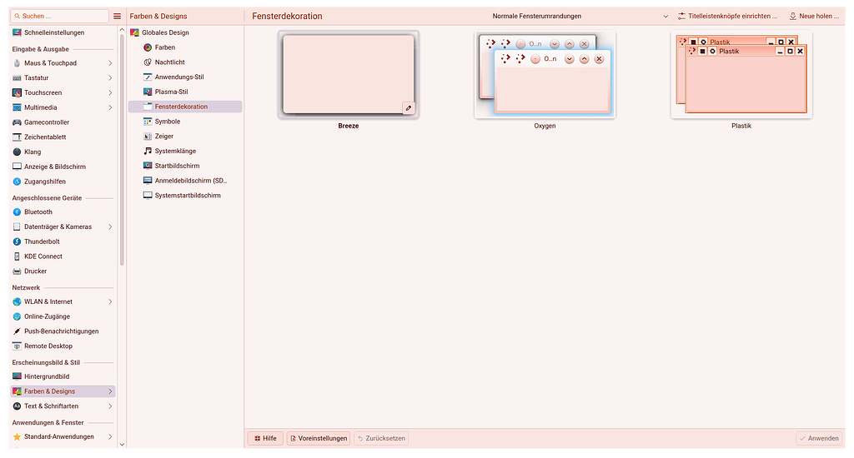Click the Hilfe button

[x=265, y=438]
